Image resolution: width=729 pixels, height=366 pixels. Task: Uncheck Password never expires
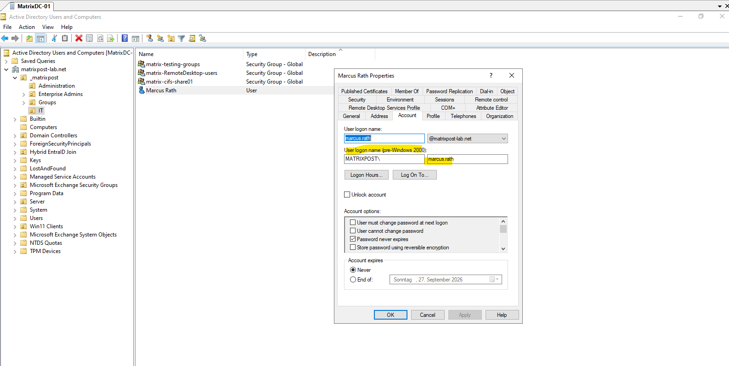pyautogui.click(x=353, y=239)
